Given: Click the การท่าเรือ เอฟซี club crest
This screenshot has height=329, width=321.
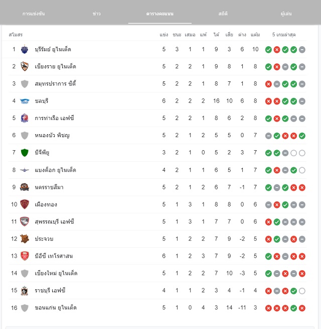Looking at the screenshot, I should [x=25, y=118].
